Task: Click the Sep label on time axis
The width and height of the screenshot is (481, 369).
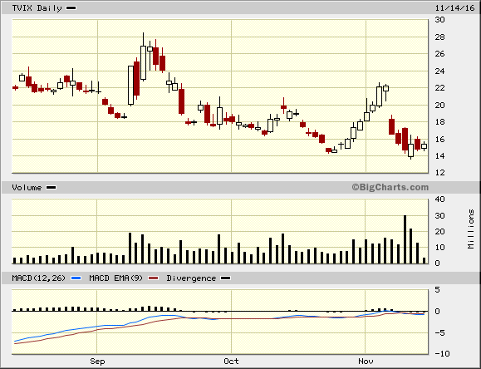Action: (x=97, y=362)
